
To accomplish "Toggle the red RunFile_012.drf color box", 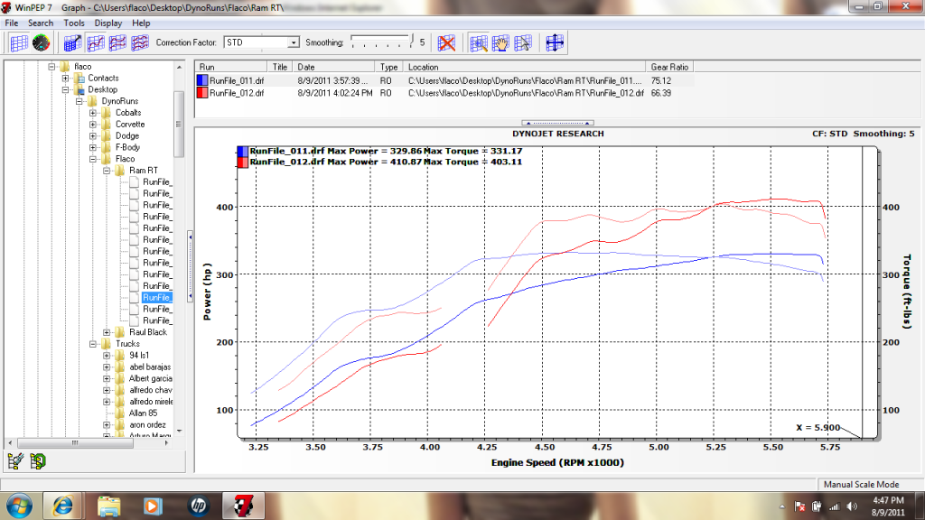I will click(x=201, y=93).
